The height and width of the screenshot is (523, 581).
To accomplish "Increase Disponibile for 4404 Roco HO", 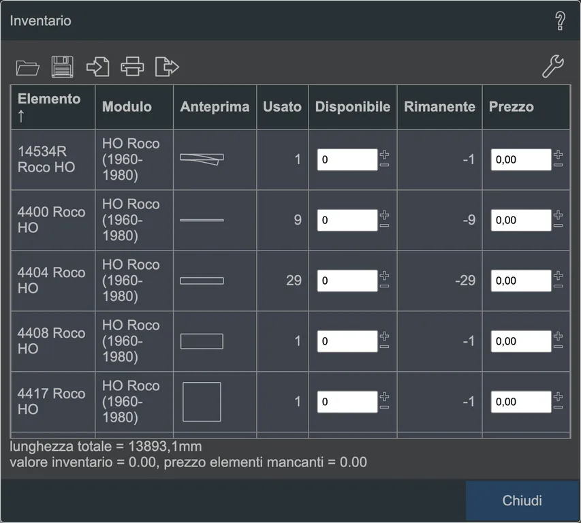I will [x=384, y=275].
